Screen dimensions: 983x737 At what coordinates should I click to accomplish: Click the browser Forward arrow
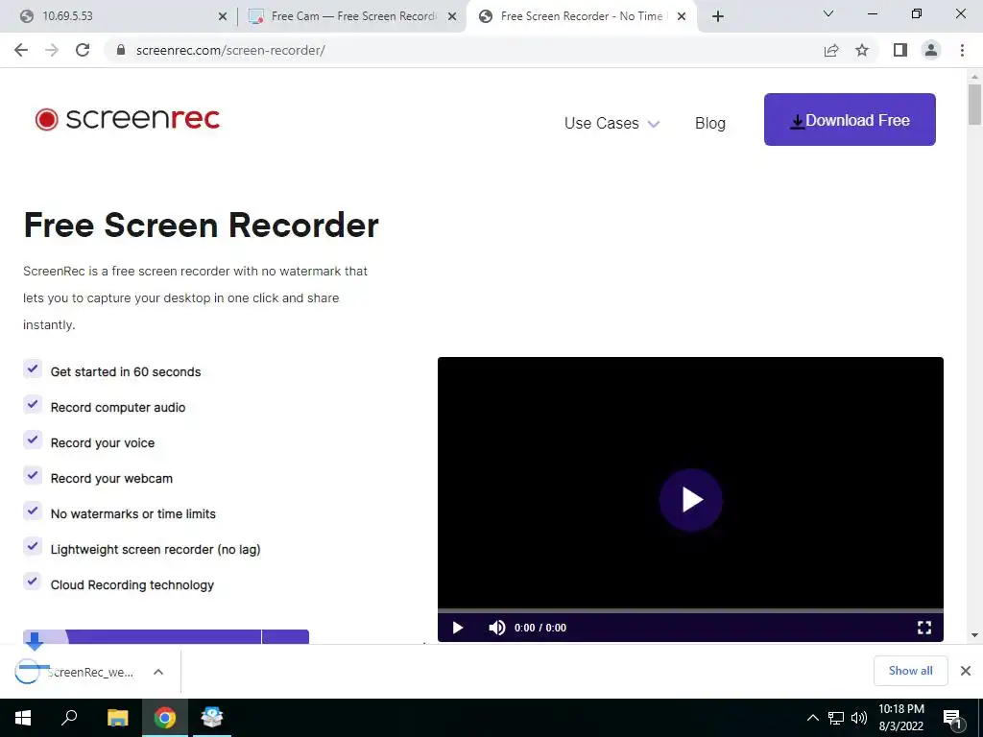coord(52,50)
